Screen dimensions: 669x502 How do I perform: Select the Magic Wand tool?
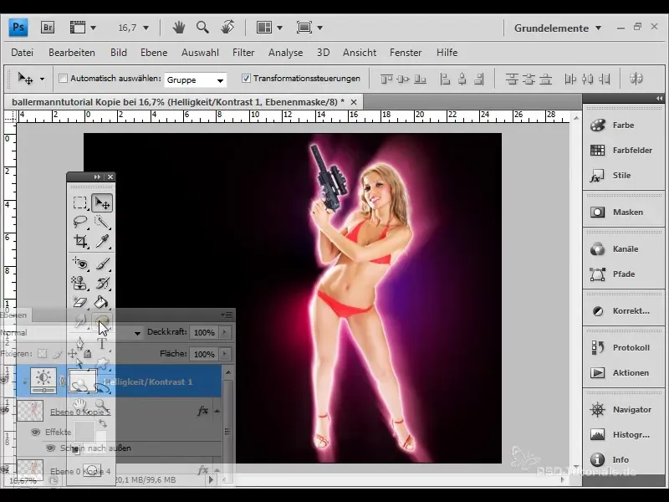[102, 222]
